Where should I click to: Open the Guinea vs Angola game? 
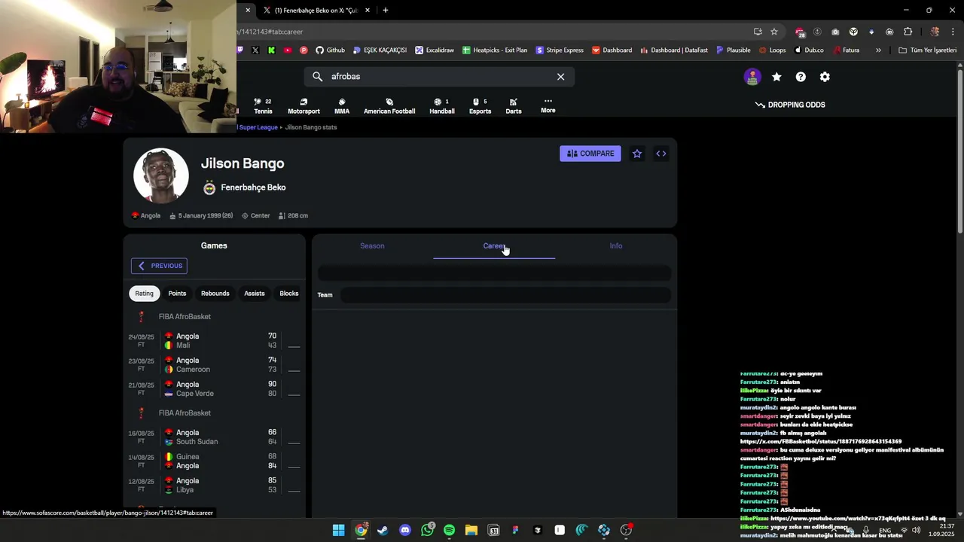tap(215, 461)
